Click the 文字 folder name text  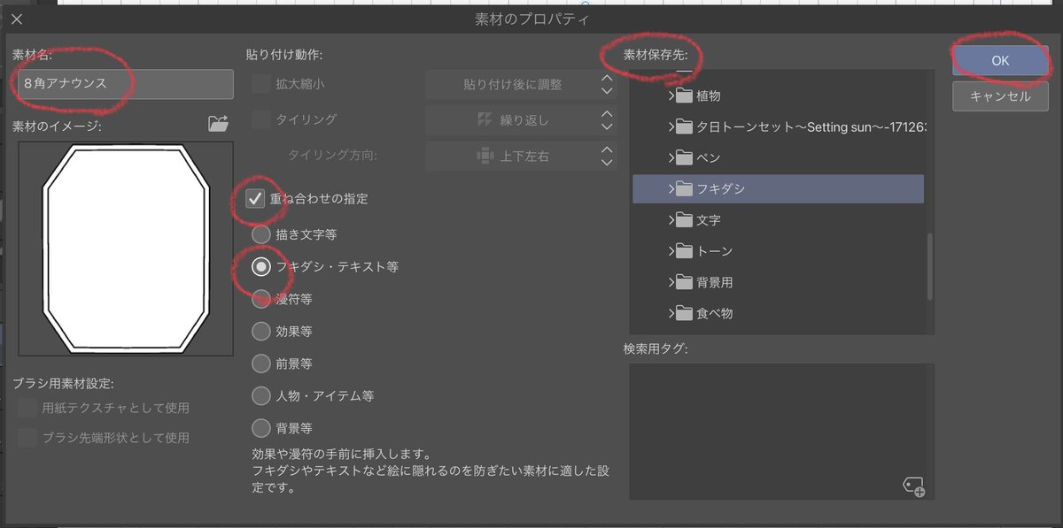click(x=709, y=220)
